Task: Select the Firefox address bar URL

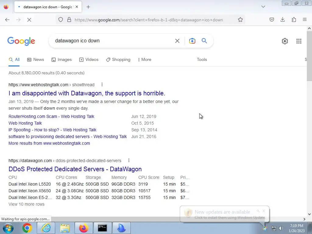Action: click(x=149, y=20)
